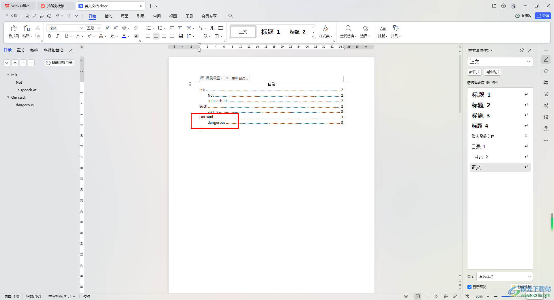Viewport: 554px width, 300px height.
Task: Increase font size with A+ icon
Action: pyautogui.click(x=107, y=28)
